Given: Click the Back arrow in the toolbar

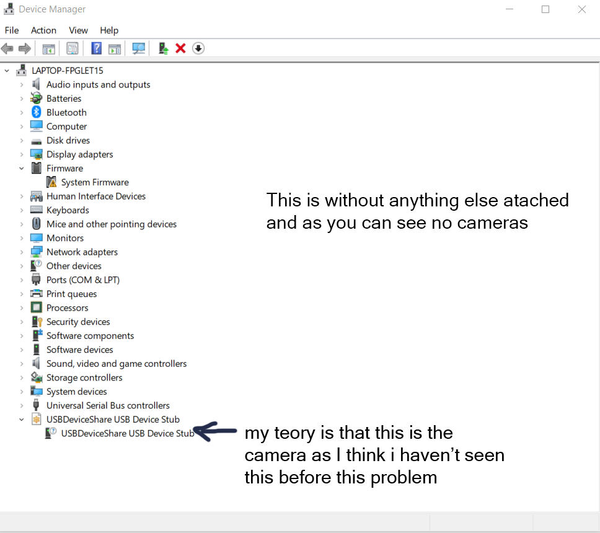Looking at the screenshot, I should [x=7, y=48].
